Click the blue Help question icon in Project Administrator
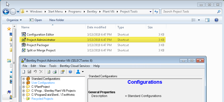The width and height of the screenshot is (224, 102). (x=70, y=72)
